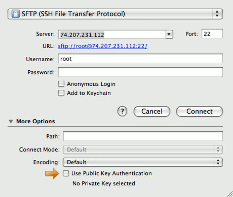Enable Anonymous Login checkbox
This screenshot has width=233, height=197.
[x=61, y=84]
